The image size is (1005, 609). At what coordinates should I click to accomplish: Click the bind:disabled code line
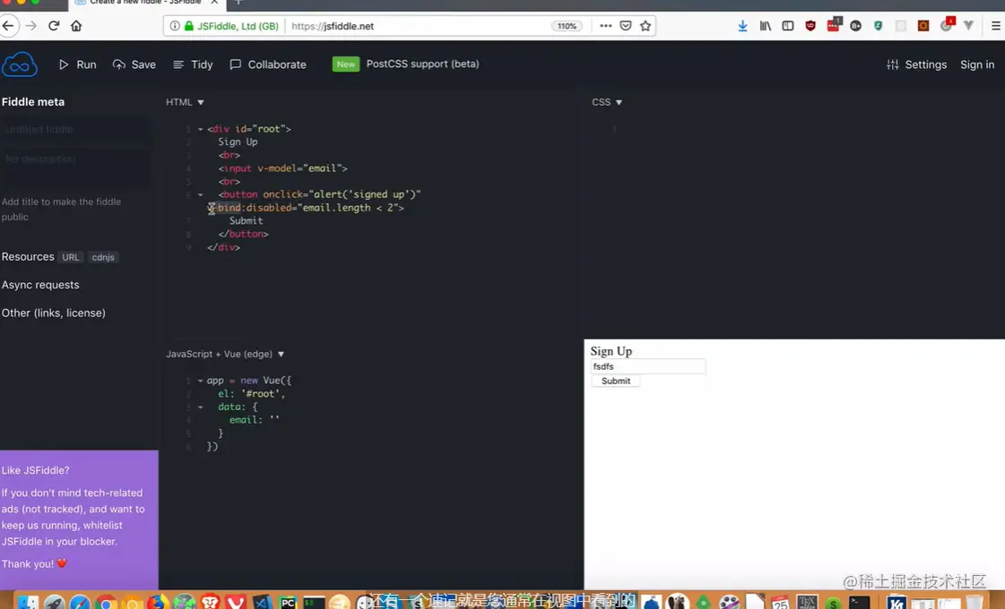point(306,208)
